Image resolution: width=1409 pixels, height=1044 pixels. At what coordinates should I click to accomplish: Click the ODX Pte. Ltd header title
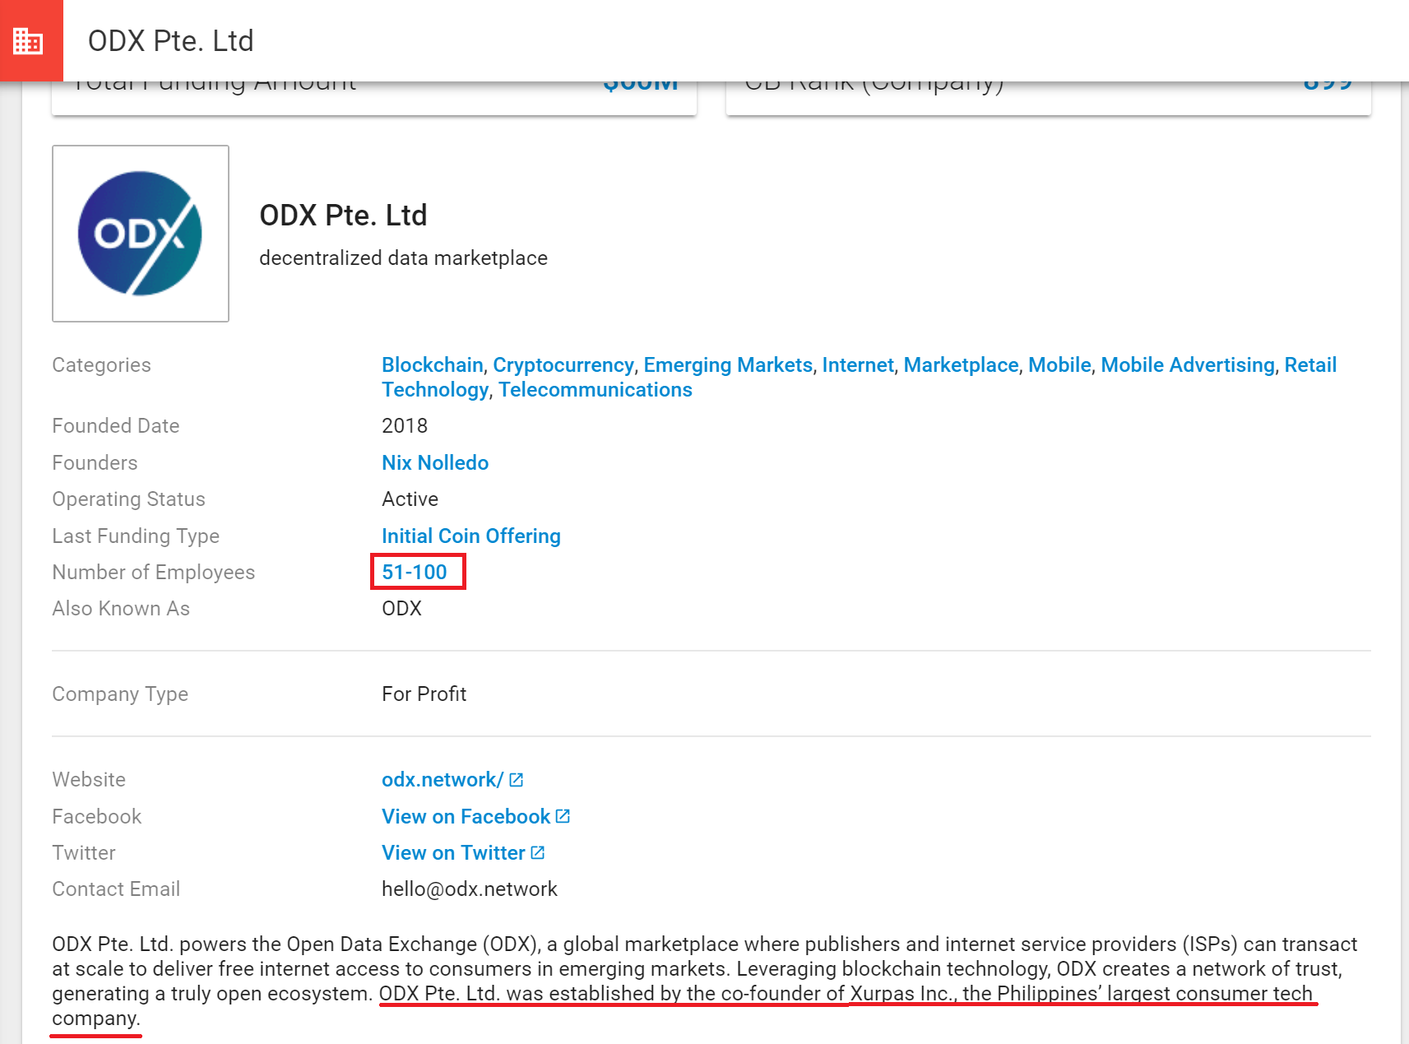(171, 40)
